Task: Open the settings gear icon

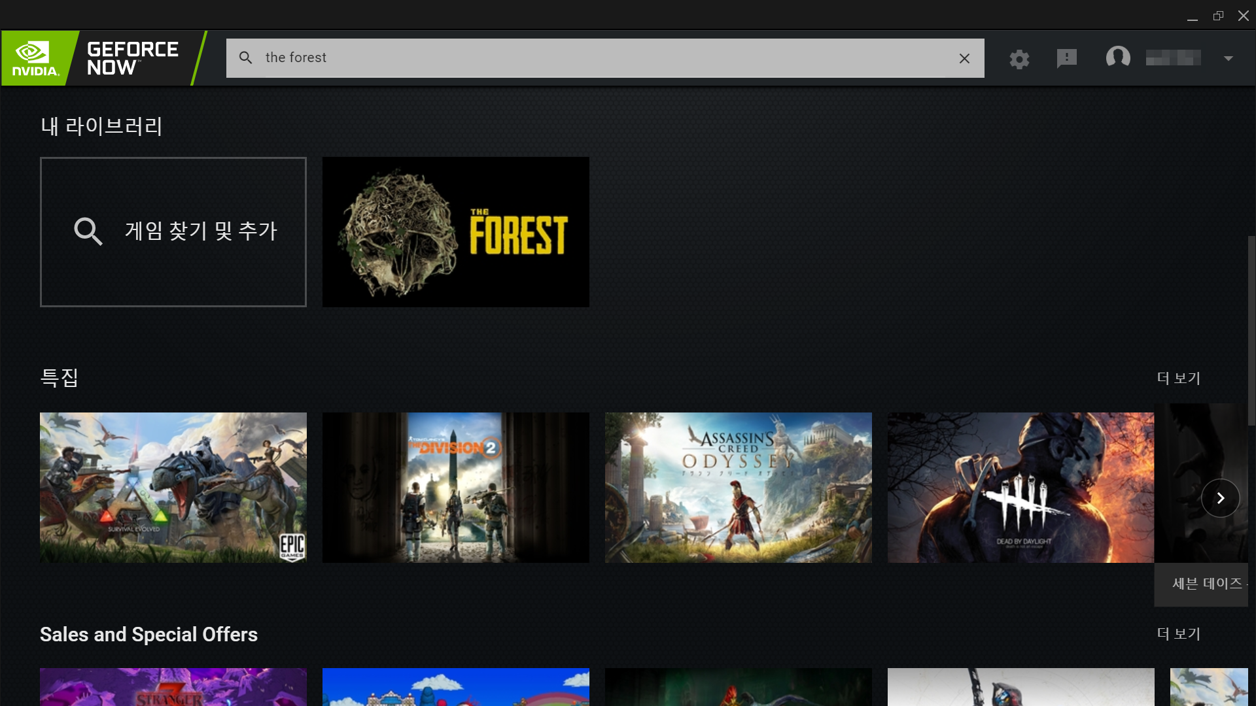Action: point(1019,59)
